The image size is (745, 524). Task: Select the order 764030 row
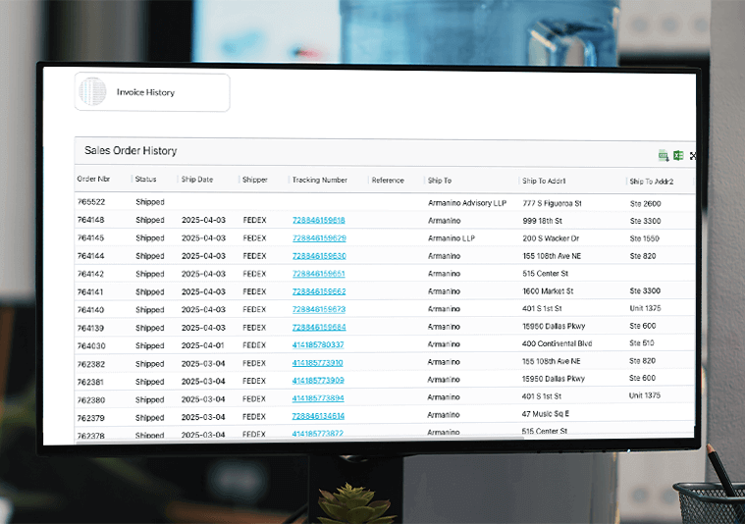[x=91, y=345]
